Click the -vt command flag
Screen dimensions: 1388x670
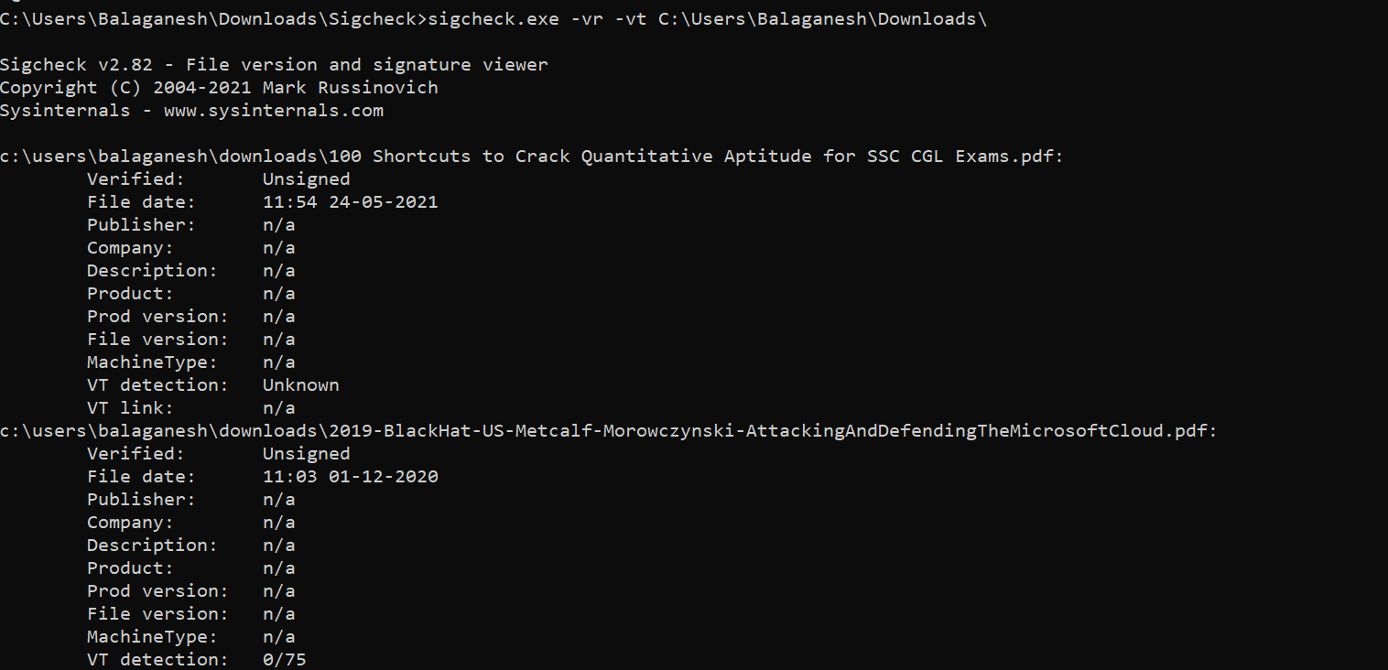(631, 19)
